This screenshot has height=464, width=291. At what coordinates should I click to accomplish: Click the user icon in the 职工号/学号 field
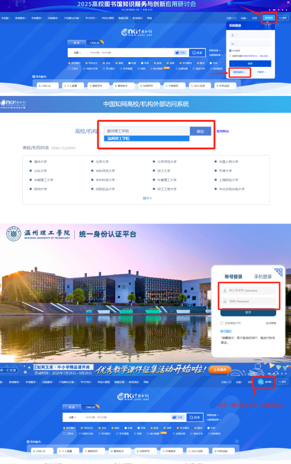click(x=225, y=290)
